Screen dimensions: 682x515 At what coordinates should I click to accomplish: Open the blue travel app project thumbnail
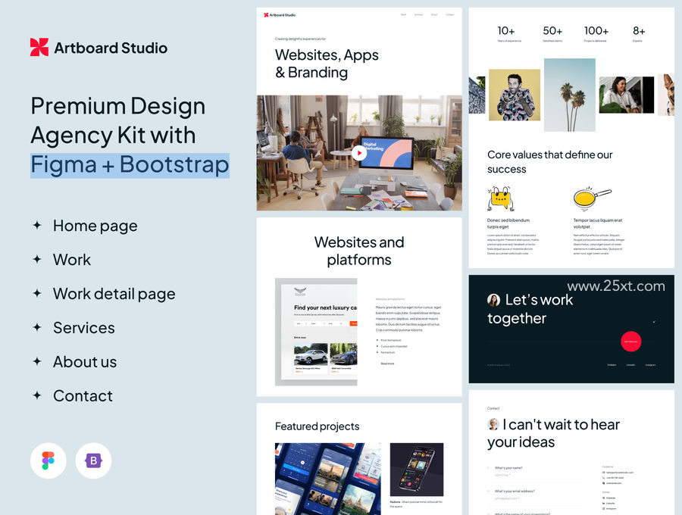[x=328, y=479]
